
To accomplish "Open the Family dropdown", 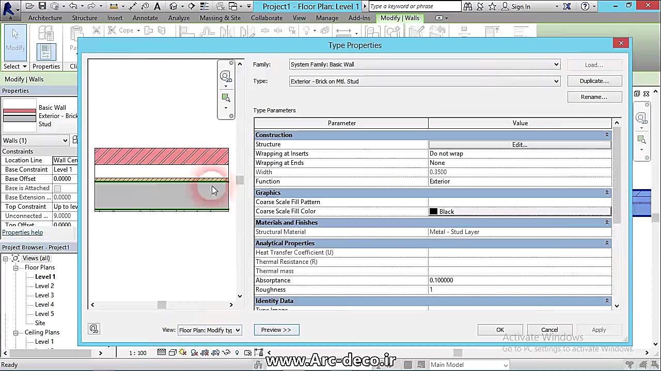I will pos(424,64).
